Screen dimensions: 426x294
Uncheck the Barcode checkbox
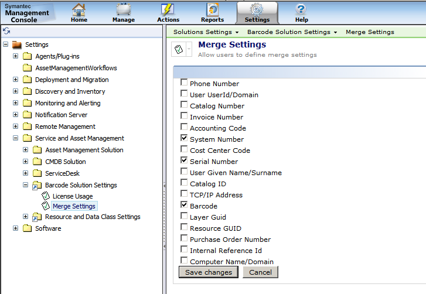click(x=184, y=206)
